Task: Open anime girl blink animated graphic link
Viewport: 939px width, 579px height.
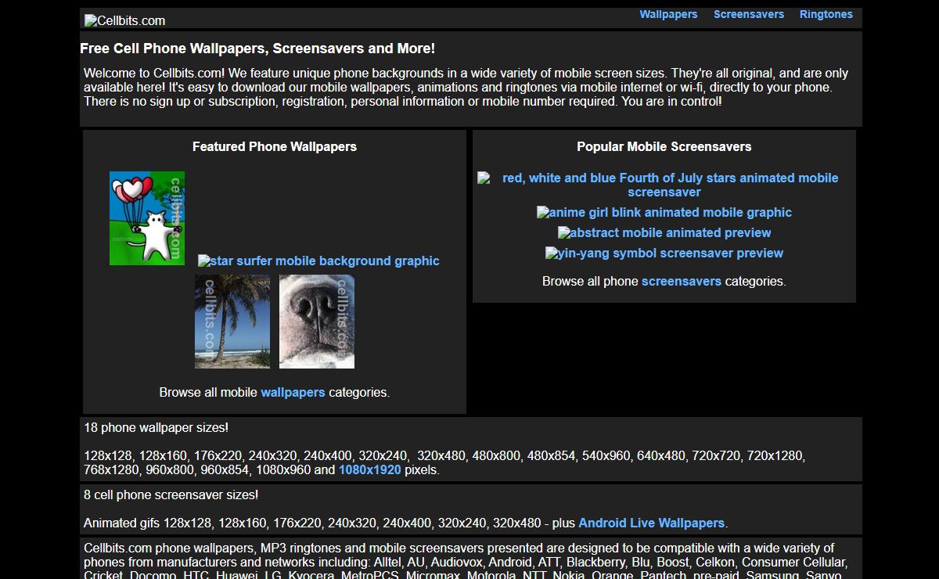Action: point(664,212)
